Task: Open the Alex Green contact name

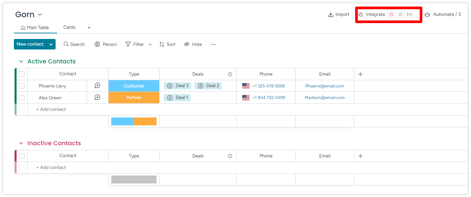Action: [50, 98]
